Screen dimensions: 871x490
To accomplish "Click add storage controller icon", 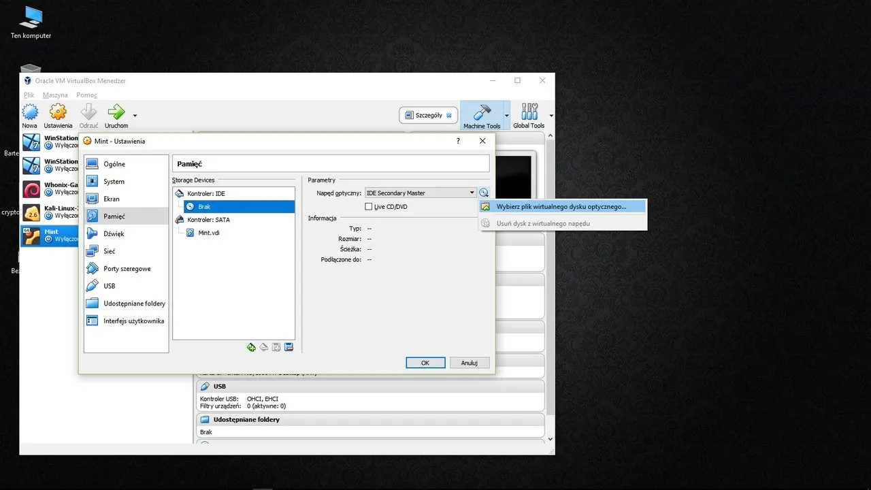I will [x=251, y=347].
